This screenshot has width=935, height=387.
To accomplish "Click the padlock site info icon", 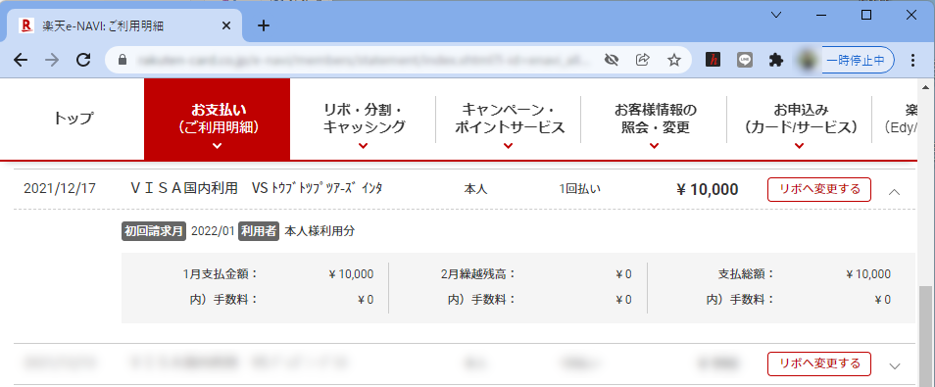I will pyautogui.click(x=123, y=60).
